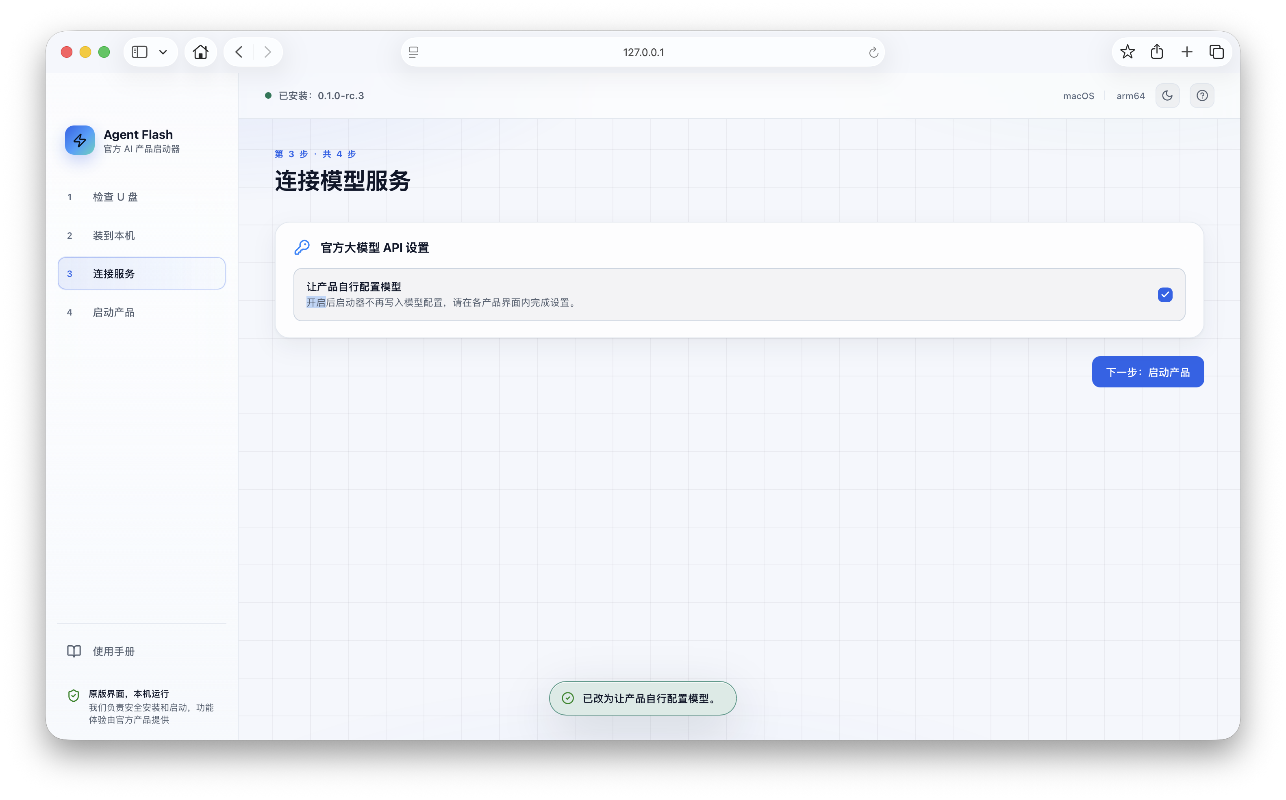Click the Safari home icon
The width and height of the screenshot is (1286, 800).
(201, 52)
